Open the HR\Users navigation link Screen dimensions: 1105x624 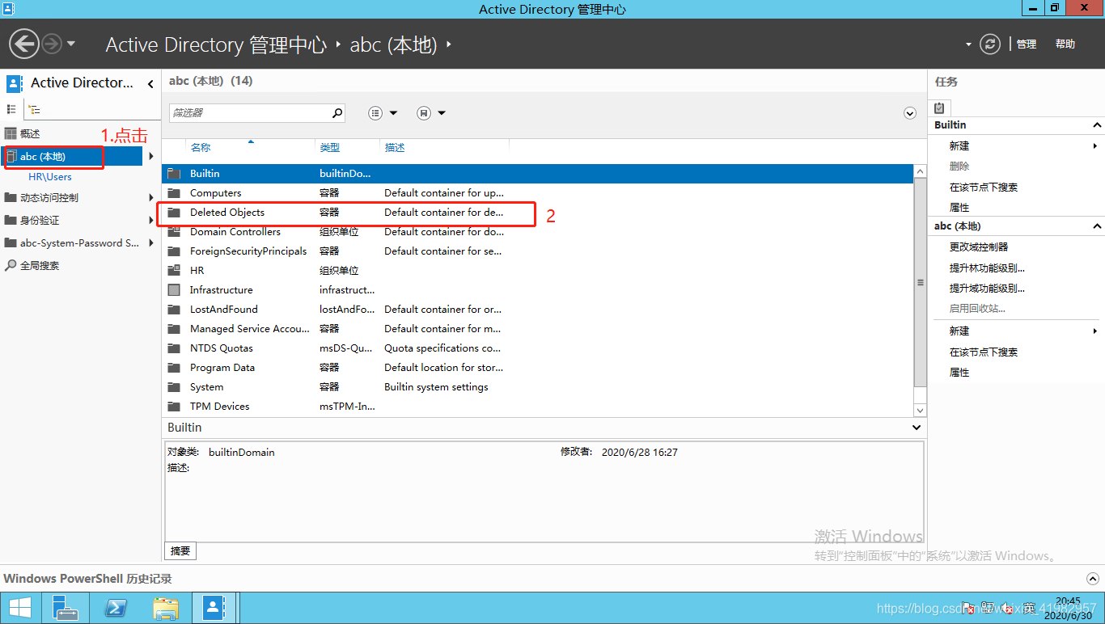tap(50, 177)
